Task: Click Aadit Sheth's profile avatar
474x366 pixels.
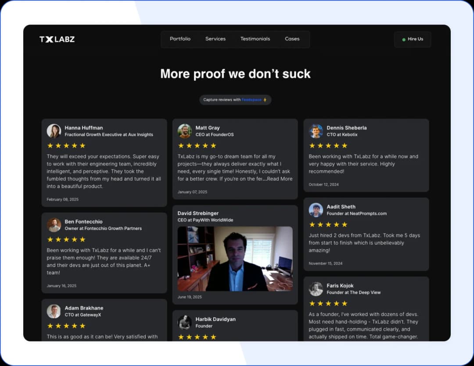Action: click(316, 210)
